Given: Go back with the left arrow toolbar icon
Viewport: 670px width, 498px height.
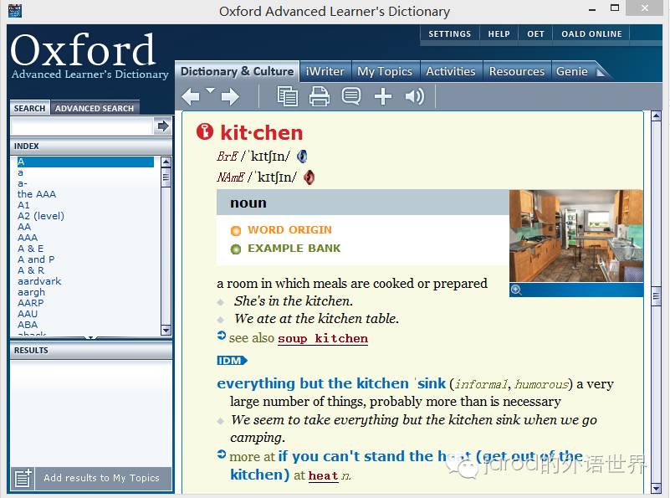Looking at the screenshot, I should point(190,96).
